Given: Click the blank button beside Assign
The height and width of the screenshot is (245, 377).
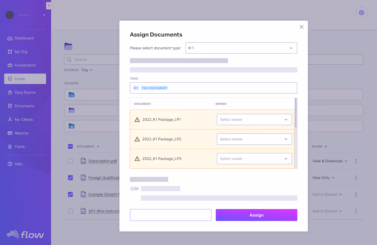Looking at the screenshot, I should point(171,215).
